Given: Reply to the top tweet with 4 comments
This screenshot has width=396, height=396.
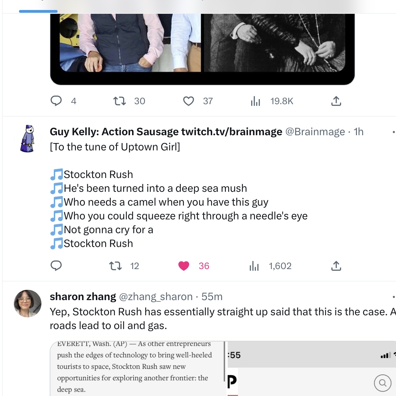Looking at the screenshot, I should tap(56, 101).
